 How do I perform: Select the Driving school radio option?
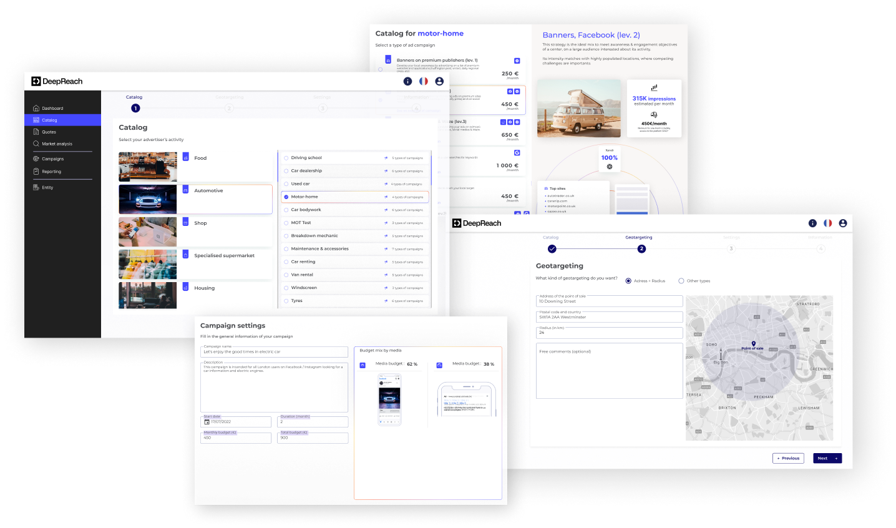coord(286,157)
